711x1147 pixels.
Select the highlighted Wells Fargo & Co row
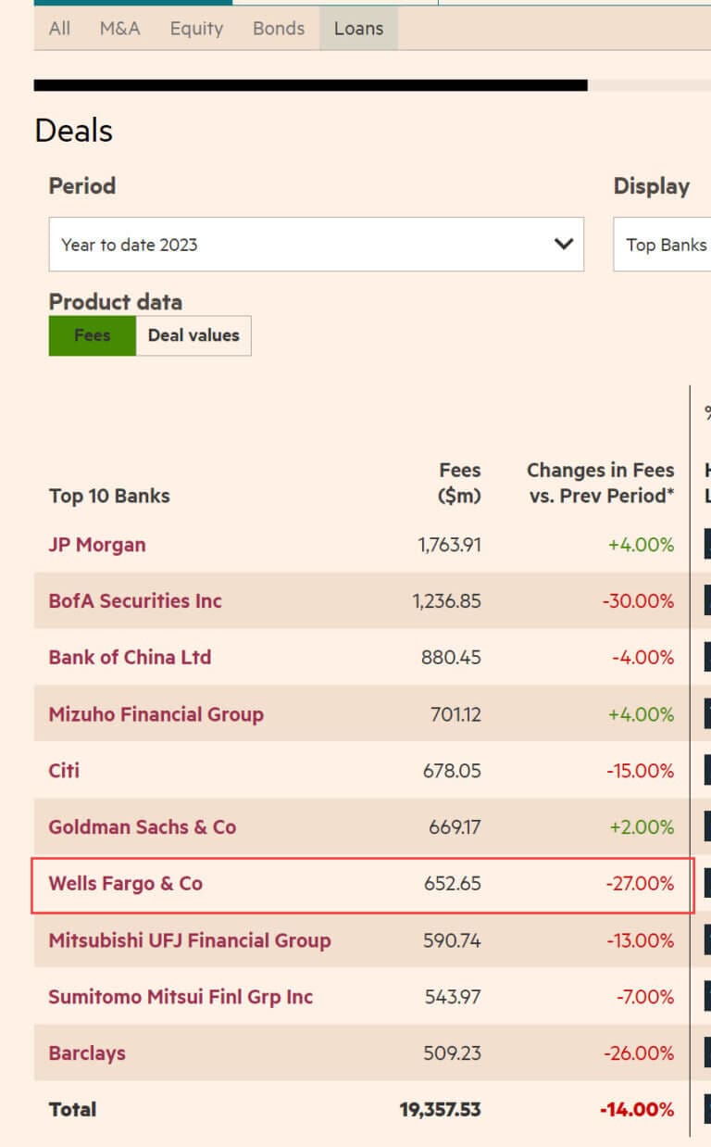coord(125,883)
